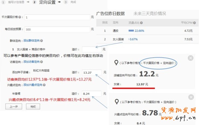This screenshot has height=125, width=199.
Task: Open 添加兴趣点定向 link
Action: (x=33, y=85)
